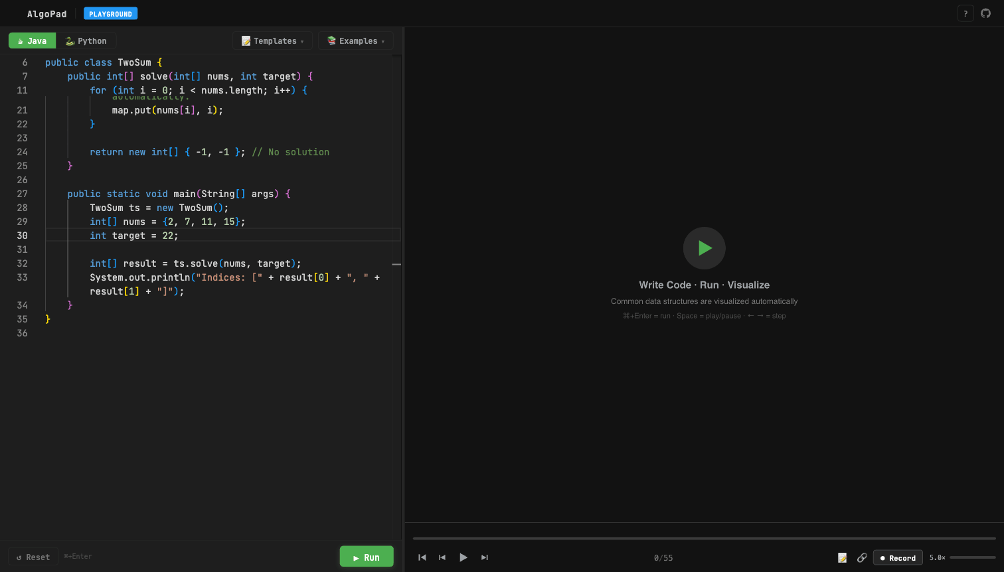Reset the editor code
Screen dimensions: 1004x572
[33, 557]
